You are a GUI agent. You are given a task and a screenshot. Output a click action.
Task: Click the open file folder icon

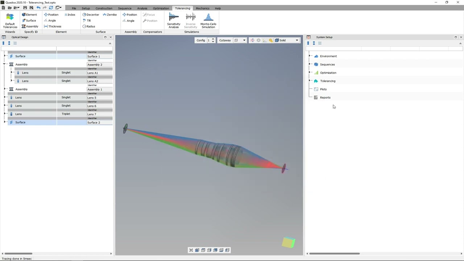click(9, 8)
